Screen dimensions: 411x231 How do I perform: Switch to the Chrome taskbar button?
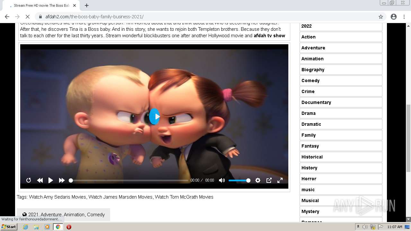pos(58,227)
